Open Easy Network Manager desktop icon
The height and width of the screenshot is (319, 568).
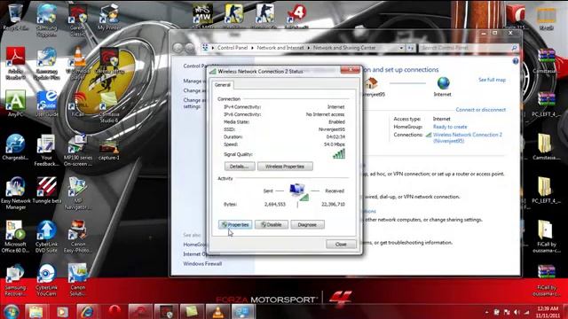pyautogui.click(x=15, y=193)
